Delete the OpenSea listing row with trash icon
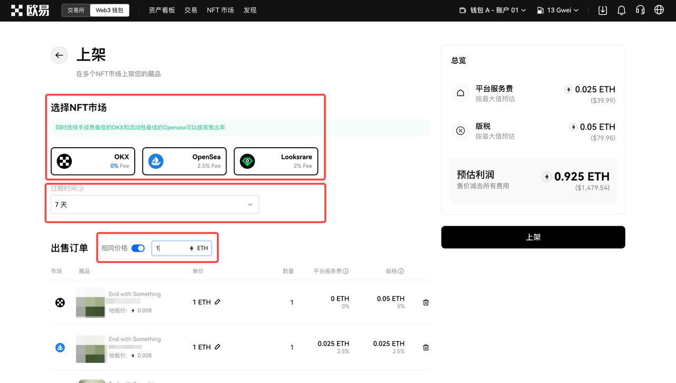The height and width of the screenshot is (383, 676). [426, 348]
